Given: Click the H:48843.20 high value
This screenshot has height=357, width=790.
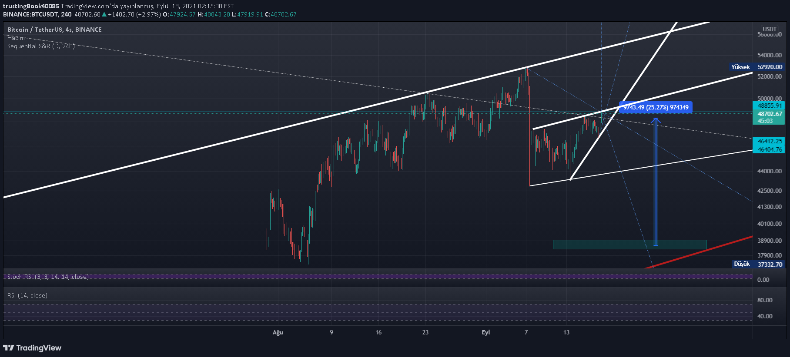Looking at the screenshot, I should coord(214,14).
